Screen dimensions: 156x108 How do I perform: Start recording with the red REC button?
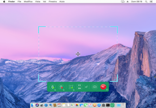click(103, 87)
